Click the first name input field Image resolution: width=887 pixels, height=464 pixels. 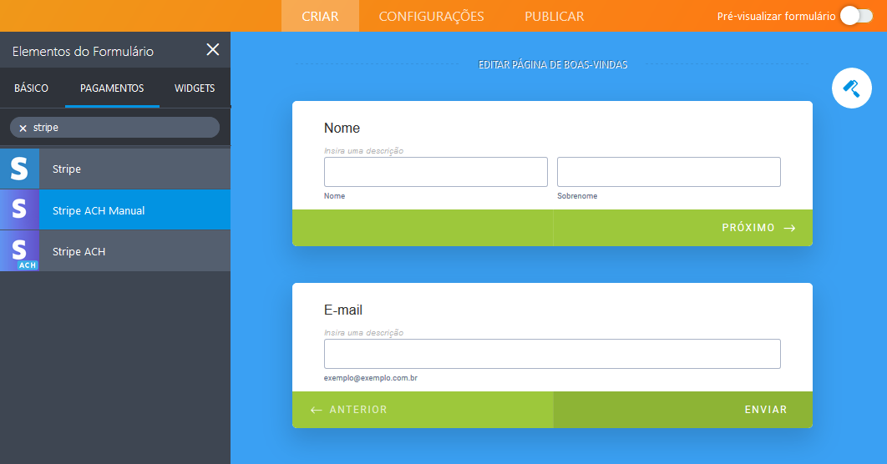pos(436,172)
